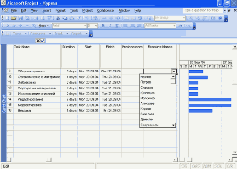Toggle Bold formatting

(103, 26)
